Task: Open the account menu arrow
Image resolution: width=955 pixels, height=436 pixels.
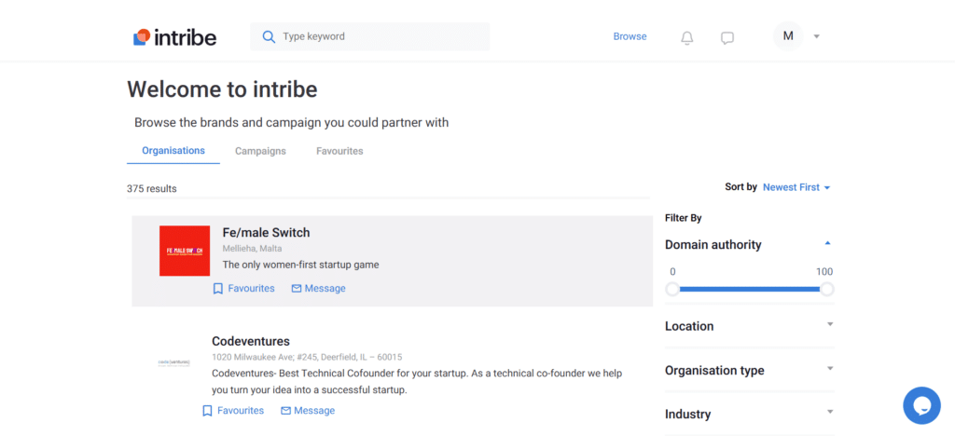Action: pyautogui.click(x=817, y=37)
